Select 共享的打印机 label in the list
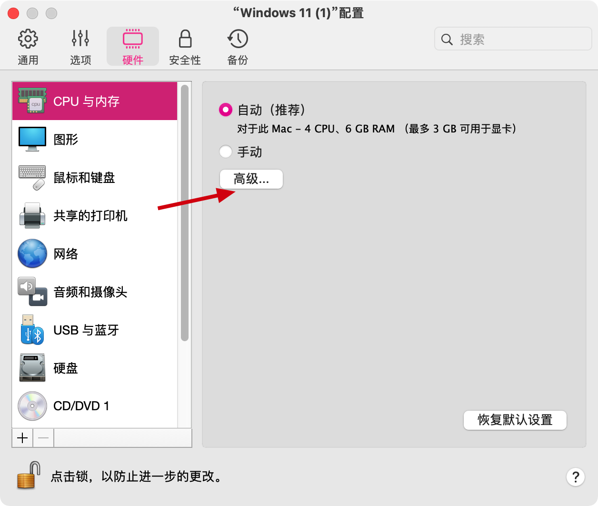Image resolution: width=598 pixels, height=506 pixels. [x=90, y=216]
